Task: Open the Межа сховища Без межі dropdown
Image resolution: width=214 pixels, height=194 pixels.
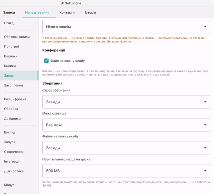Action: point(126,125)
